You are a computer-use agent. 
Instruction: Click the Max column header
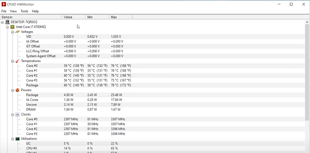point(121,17)
